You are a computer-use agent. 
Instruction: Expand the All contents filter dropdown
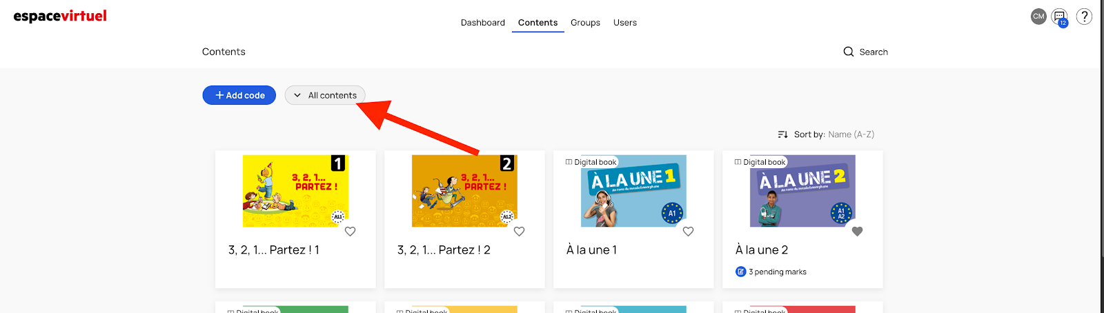click(x=325, y=95)
